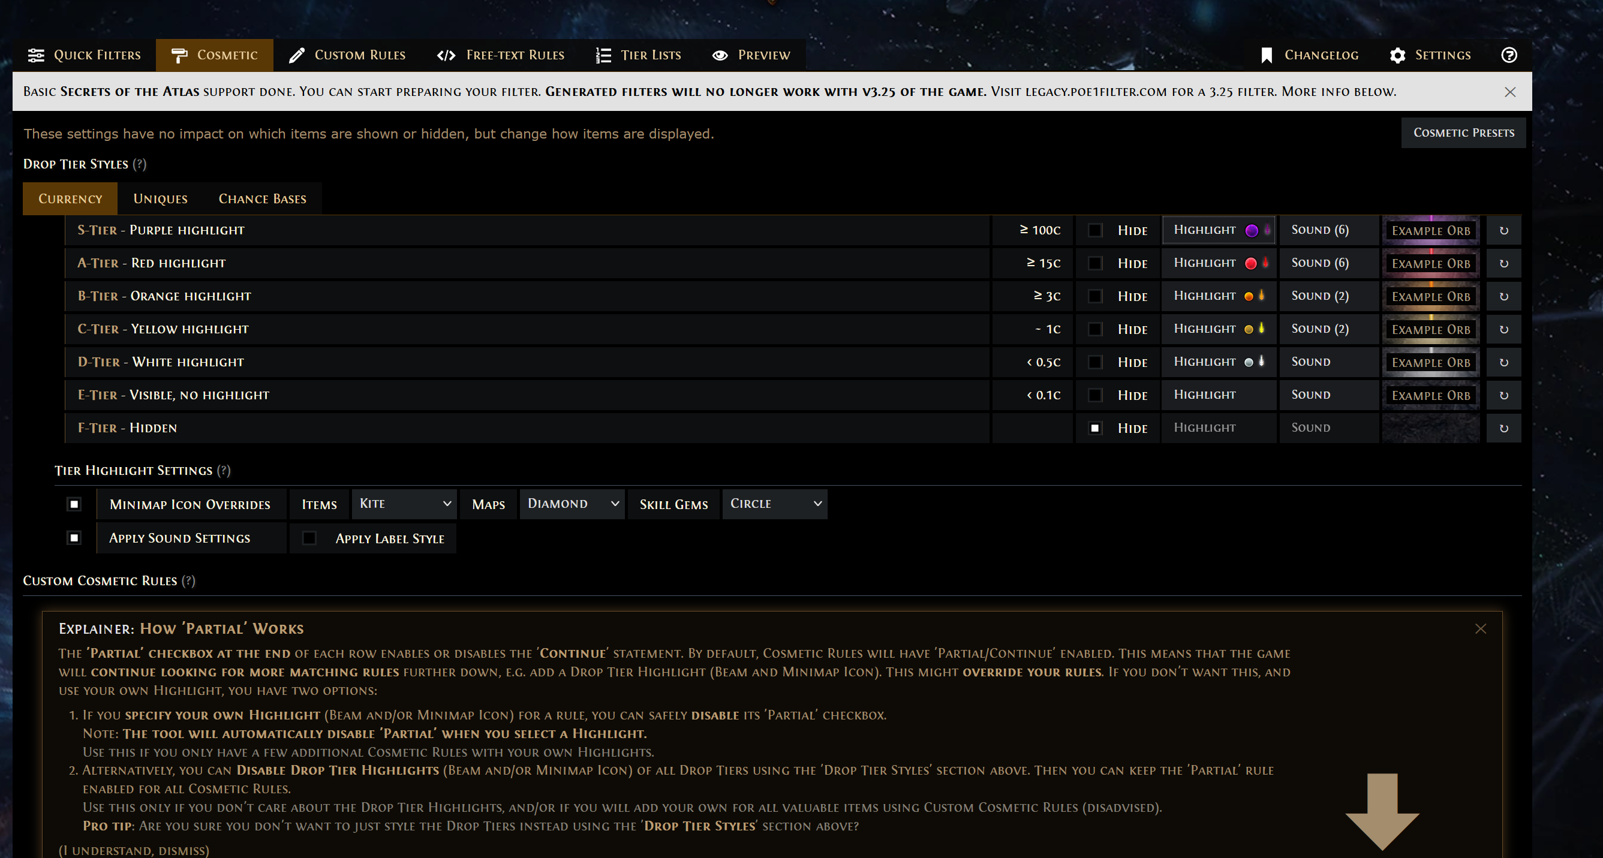Open A-Tier Sound (6) selector
Image resolution: width=1603 pixels, height=858 pixels.
pos(1328,264)
